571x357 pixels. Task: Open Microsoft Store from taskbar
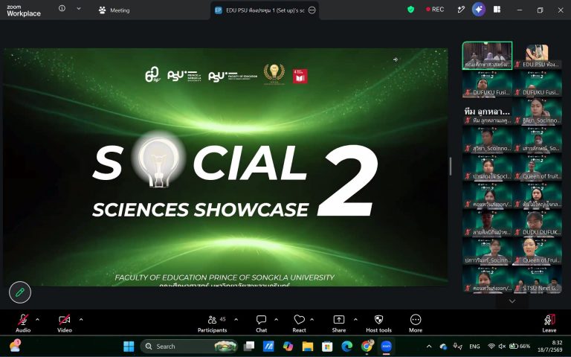click(x=327, y=347)
